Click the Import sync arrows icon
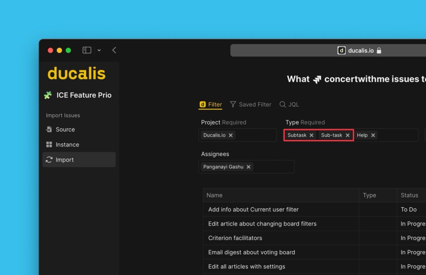426x275 pixels. pyautogui.click(x=50, y=160)
